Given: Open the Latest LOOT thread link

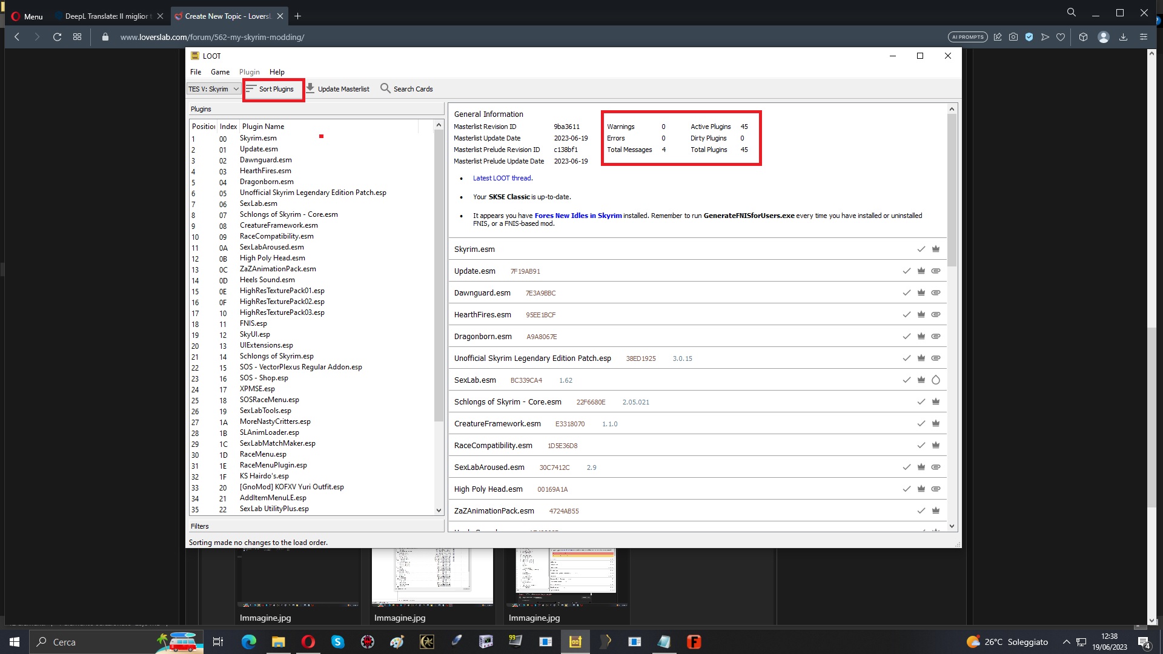Looking at the screenshot, I should [502, 178].
